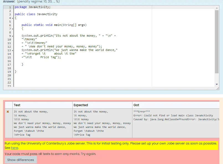The height and width of the screenshot is (164, 223).
Task: Click the editor scrollbar up arrow
Action: [217, 8]
